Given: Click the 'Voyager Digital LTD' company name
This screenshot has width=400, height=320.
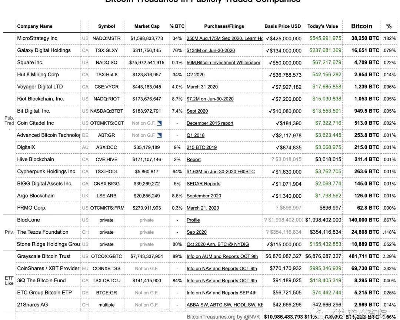Looking at the screenshot, I should pos(40,87).
